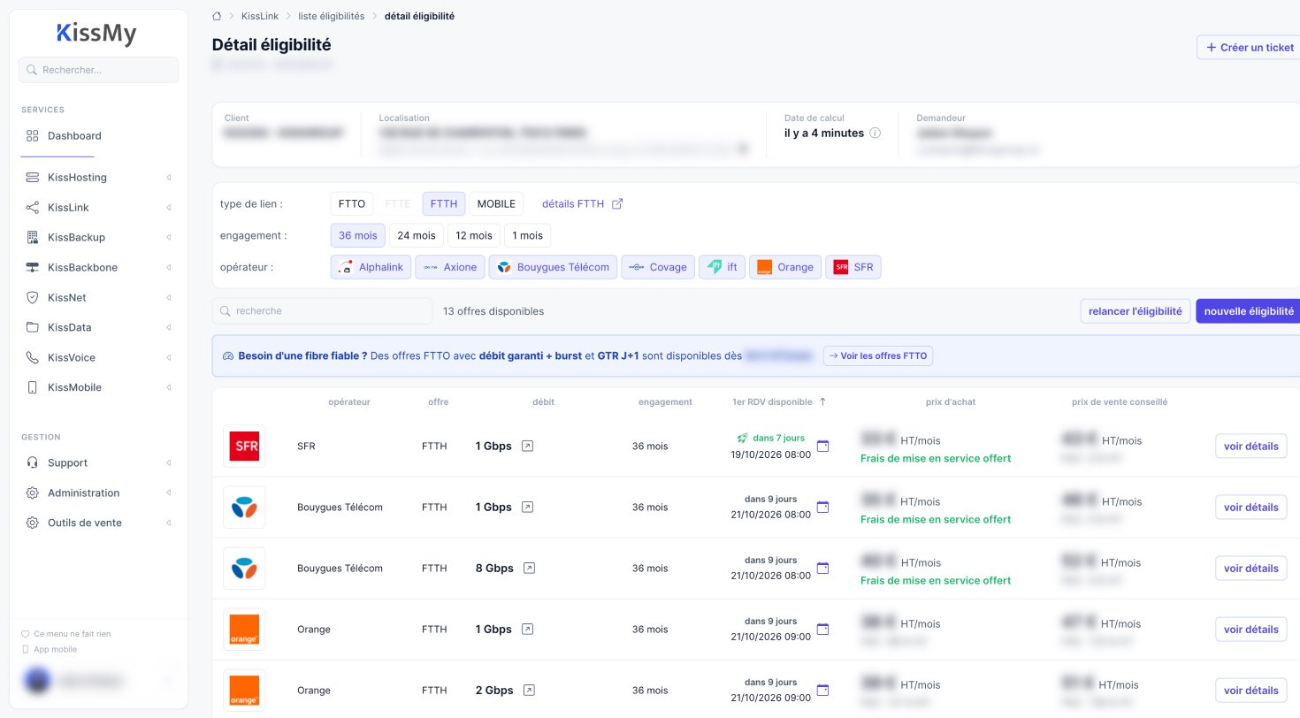The width and height of the screenshot is (1300, 718).
Task: Click the 'Créer un ticket' button
Action: click(1249, 48)
